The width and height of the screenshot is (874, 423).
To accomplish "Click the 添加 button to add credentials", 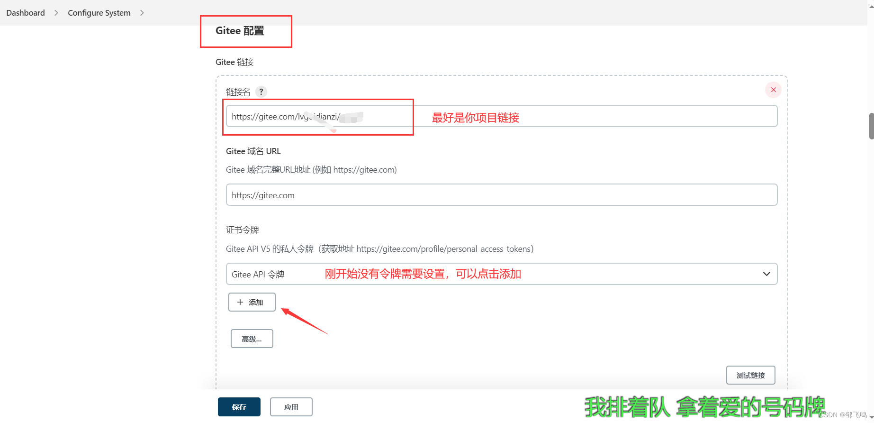I will [x=252, y=302].
